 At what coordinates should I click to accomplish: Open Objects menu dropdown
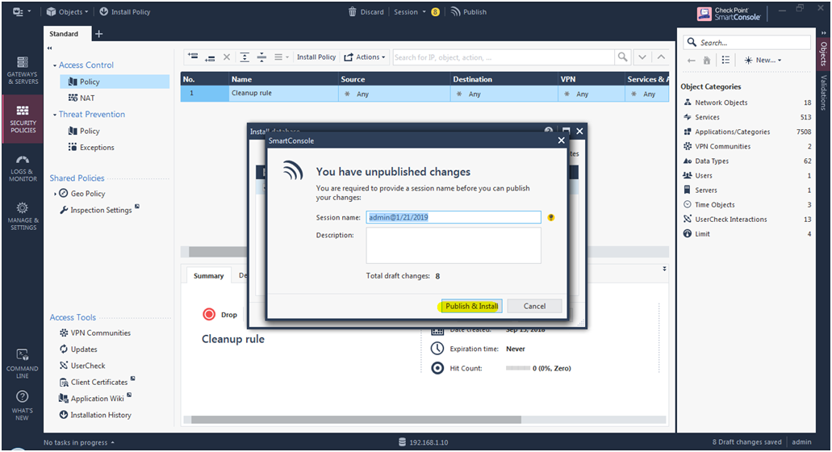click(68, 11)
